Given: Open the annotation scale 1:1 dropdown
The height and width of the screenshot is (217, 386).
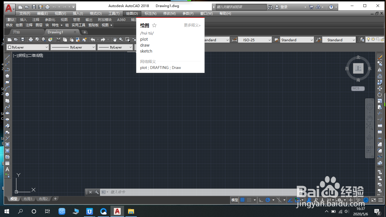Looking at the screenshot, I should tap(331, 200).
